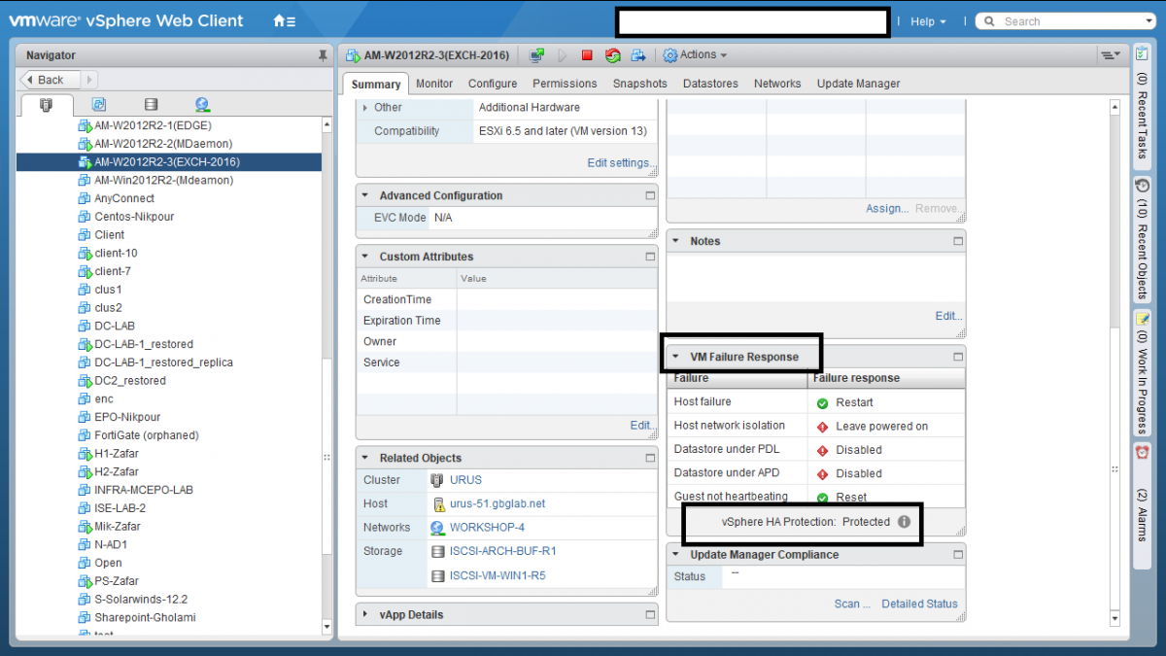
Task: Click the vSphere HA Protection info icon
Action: [x=904, y=522]
